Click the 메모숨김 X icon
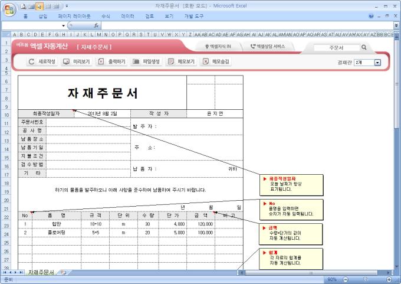Screen dimensions: 401x284 (206, 61)
